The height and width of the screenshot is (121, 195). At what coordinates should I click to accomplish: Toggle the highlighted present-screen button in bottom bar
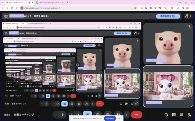87,114
